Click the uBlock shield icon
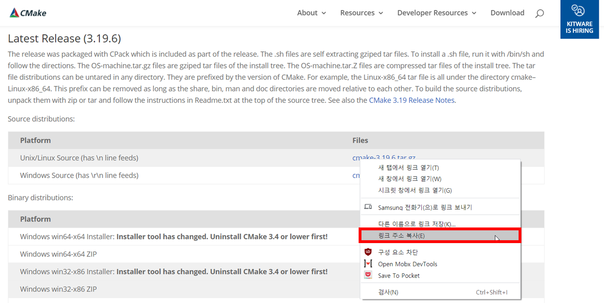Image resolution: width=604 pixels, height=303 pixels. click(x=369, y=252)
